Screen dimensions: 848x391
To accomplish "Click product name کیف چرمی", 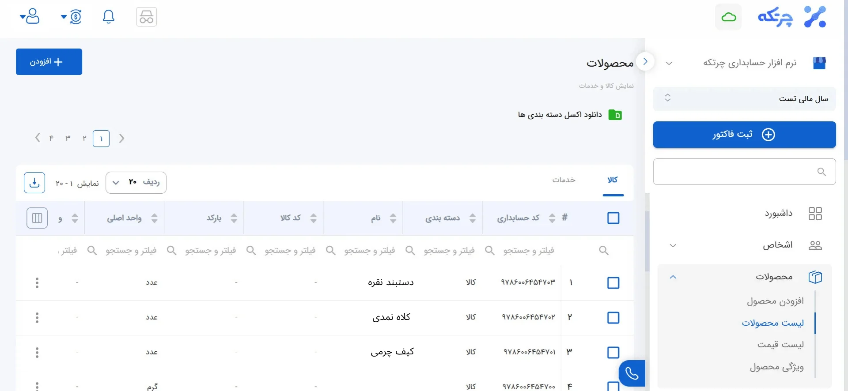I will pyautogui.click(x=392, y=352).
